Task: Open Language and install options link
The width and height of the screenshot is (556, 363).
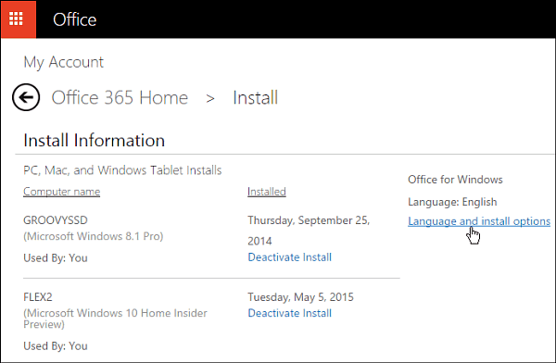Action: (479, 221)
